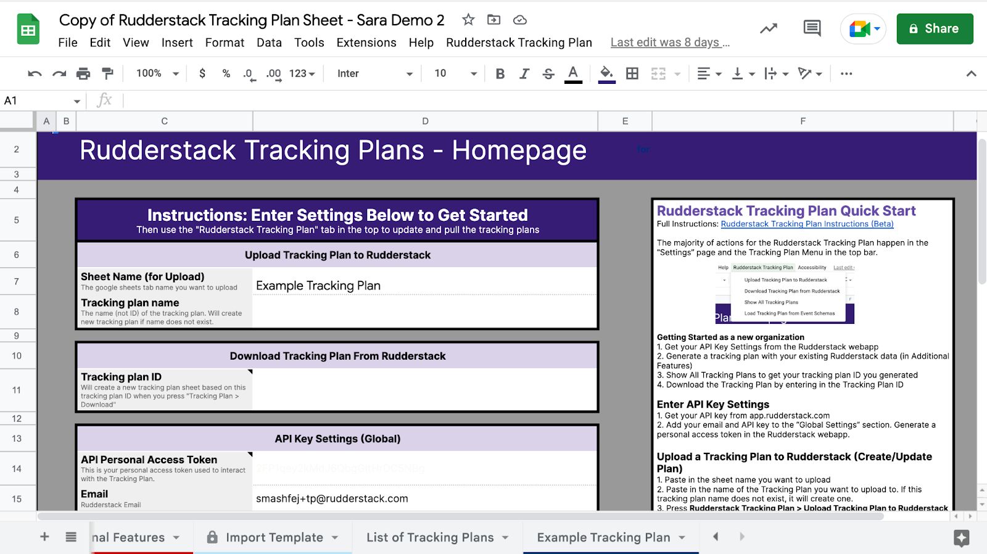
Task: Open the Explore panel icon
Action: [x=961, y=538]
